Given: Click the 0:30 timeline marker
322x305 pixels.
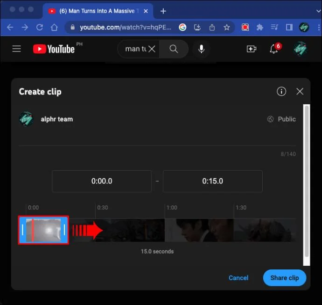Looking at the screenshot, I should pos(103,207).
